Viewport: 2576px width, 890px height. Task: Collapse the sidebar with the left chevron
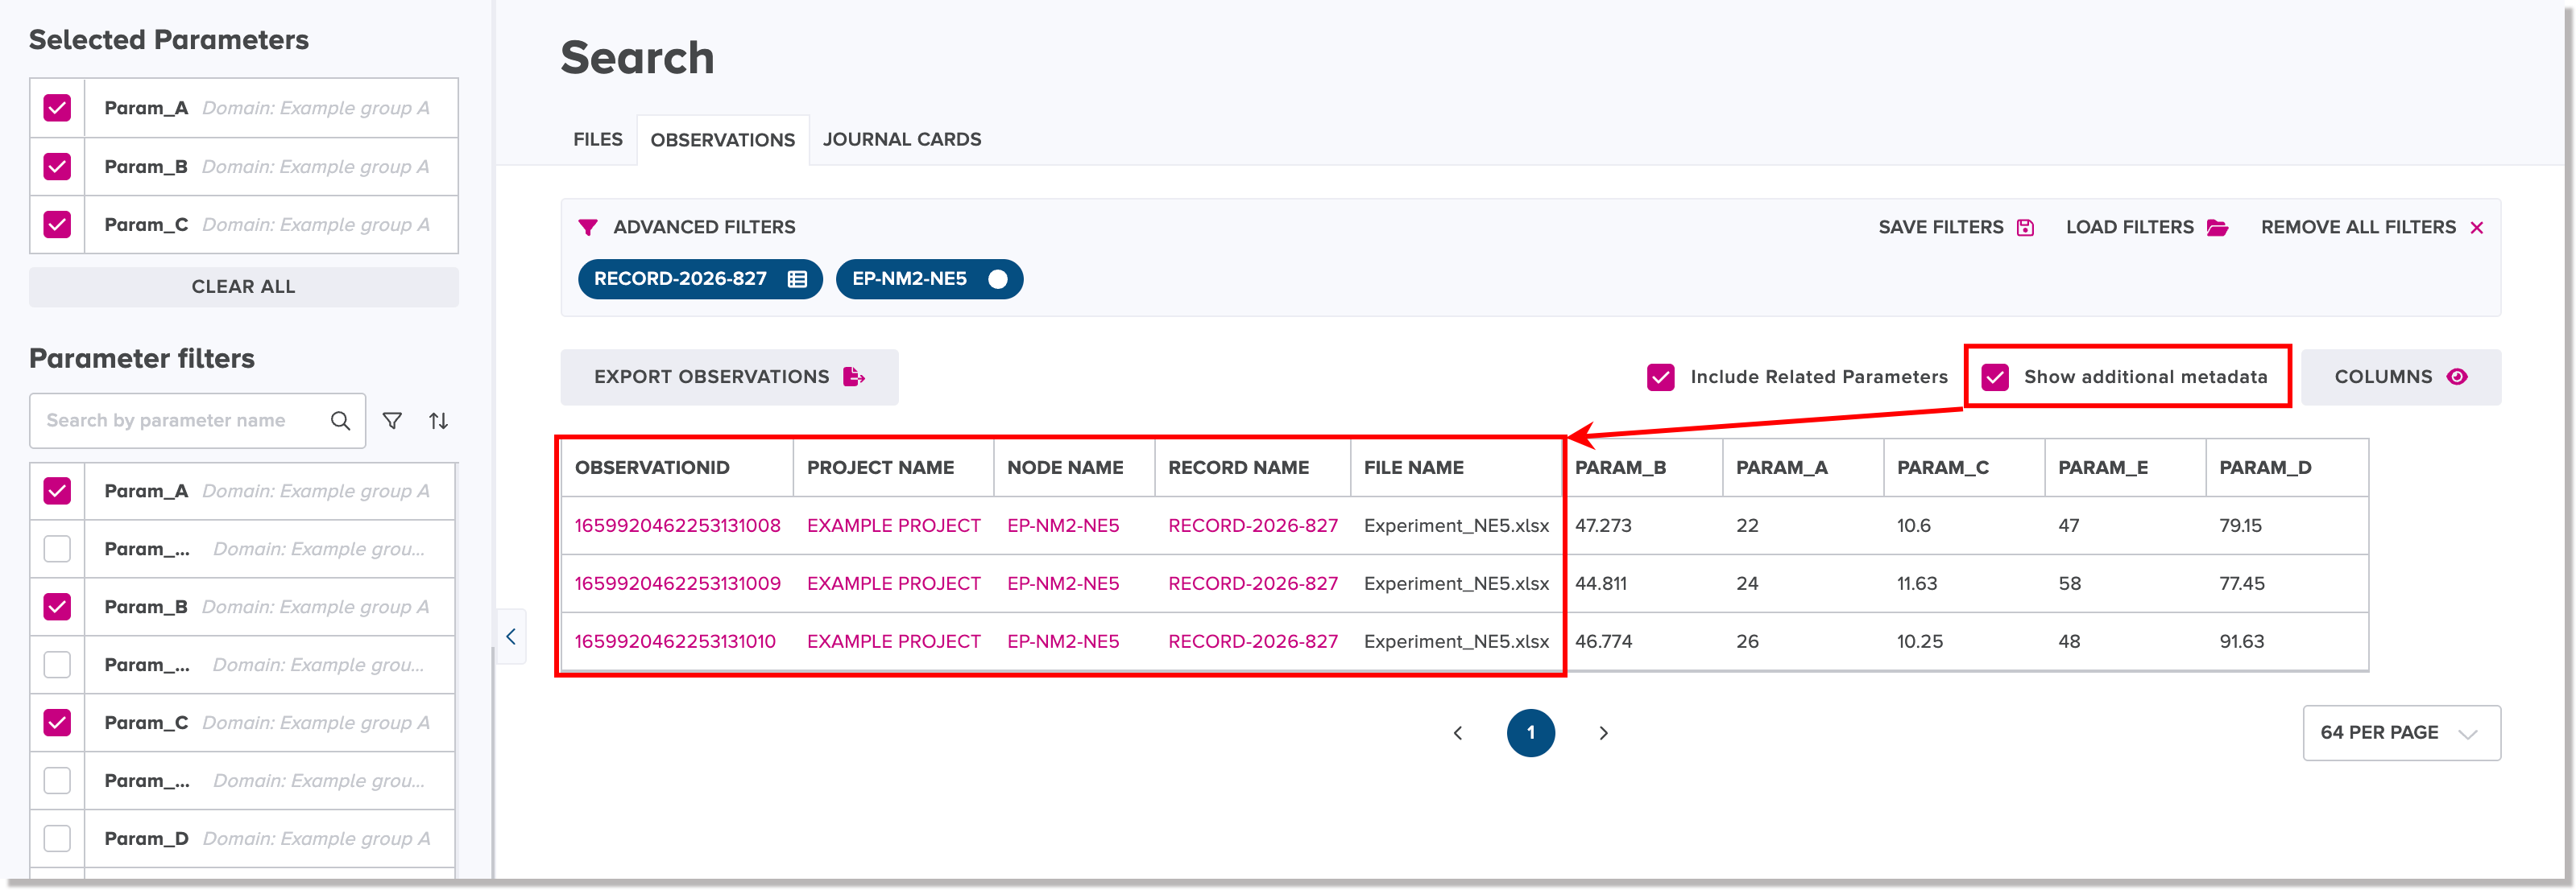pos(511,637)
